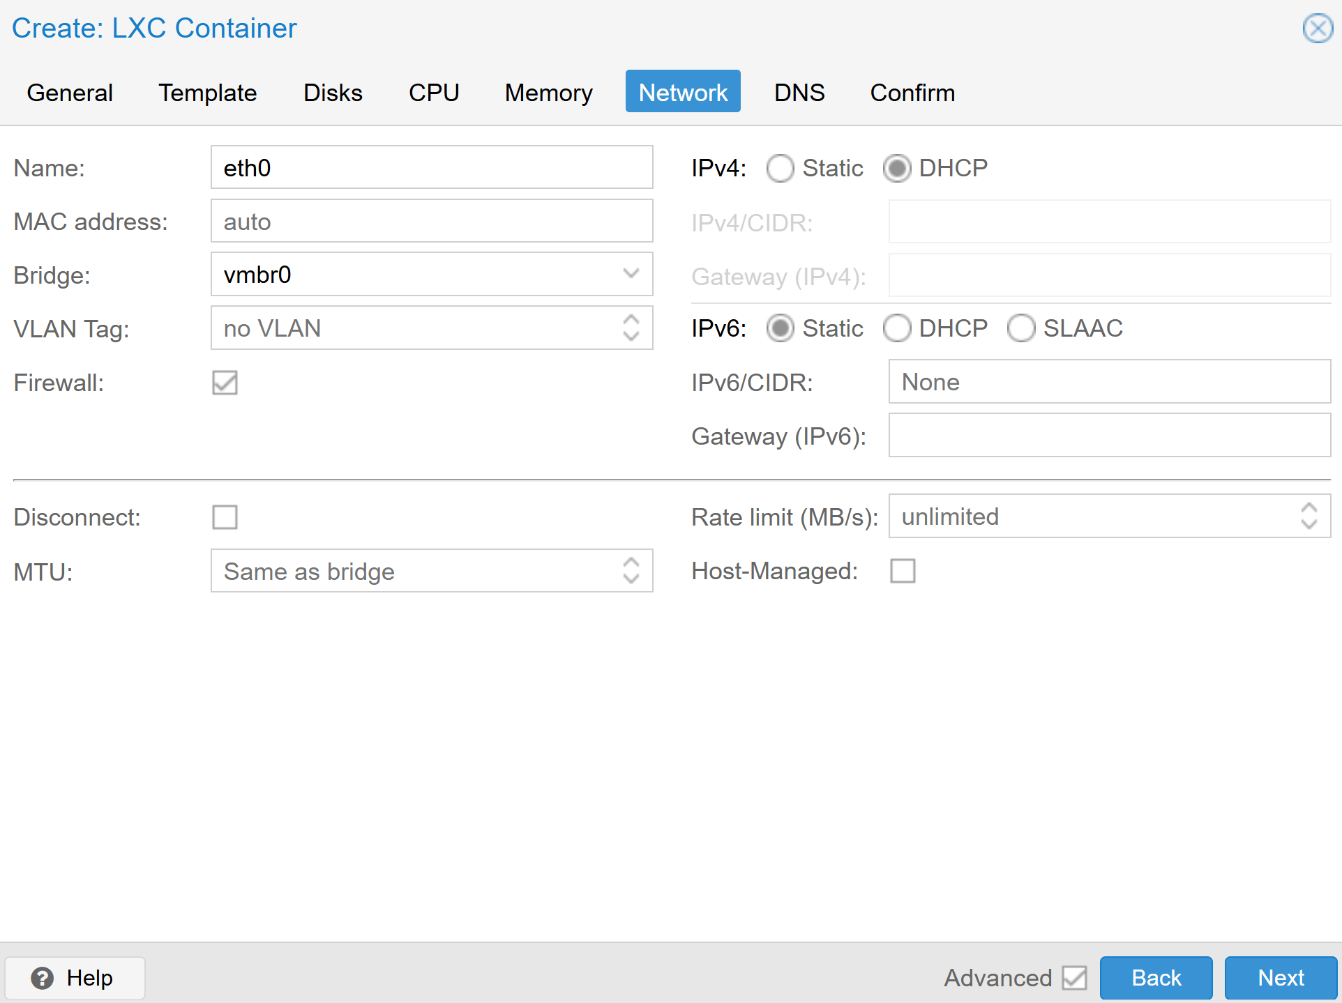Viewport: 1342px width, 1003px height.
Task: Jump to the Confirm tab
Action: coord(912,92)
